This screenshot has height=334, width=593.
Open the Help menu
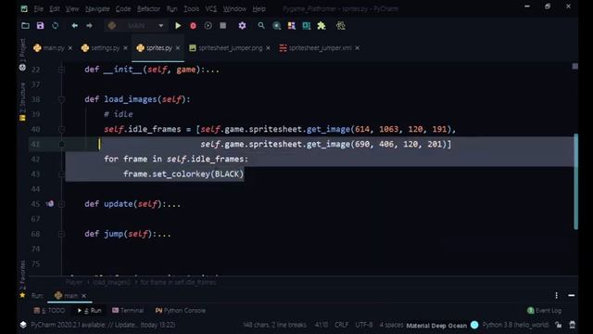tap(259, 8)
